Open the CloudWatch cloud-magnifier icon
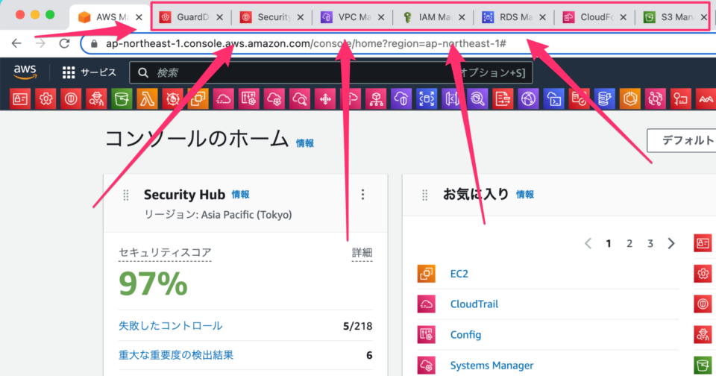716x376 pixels. 300,98
